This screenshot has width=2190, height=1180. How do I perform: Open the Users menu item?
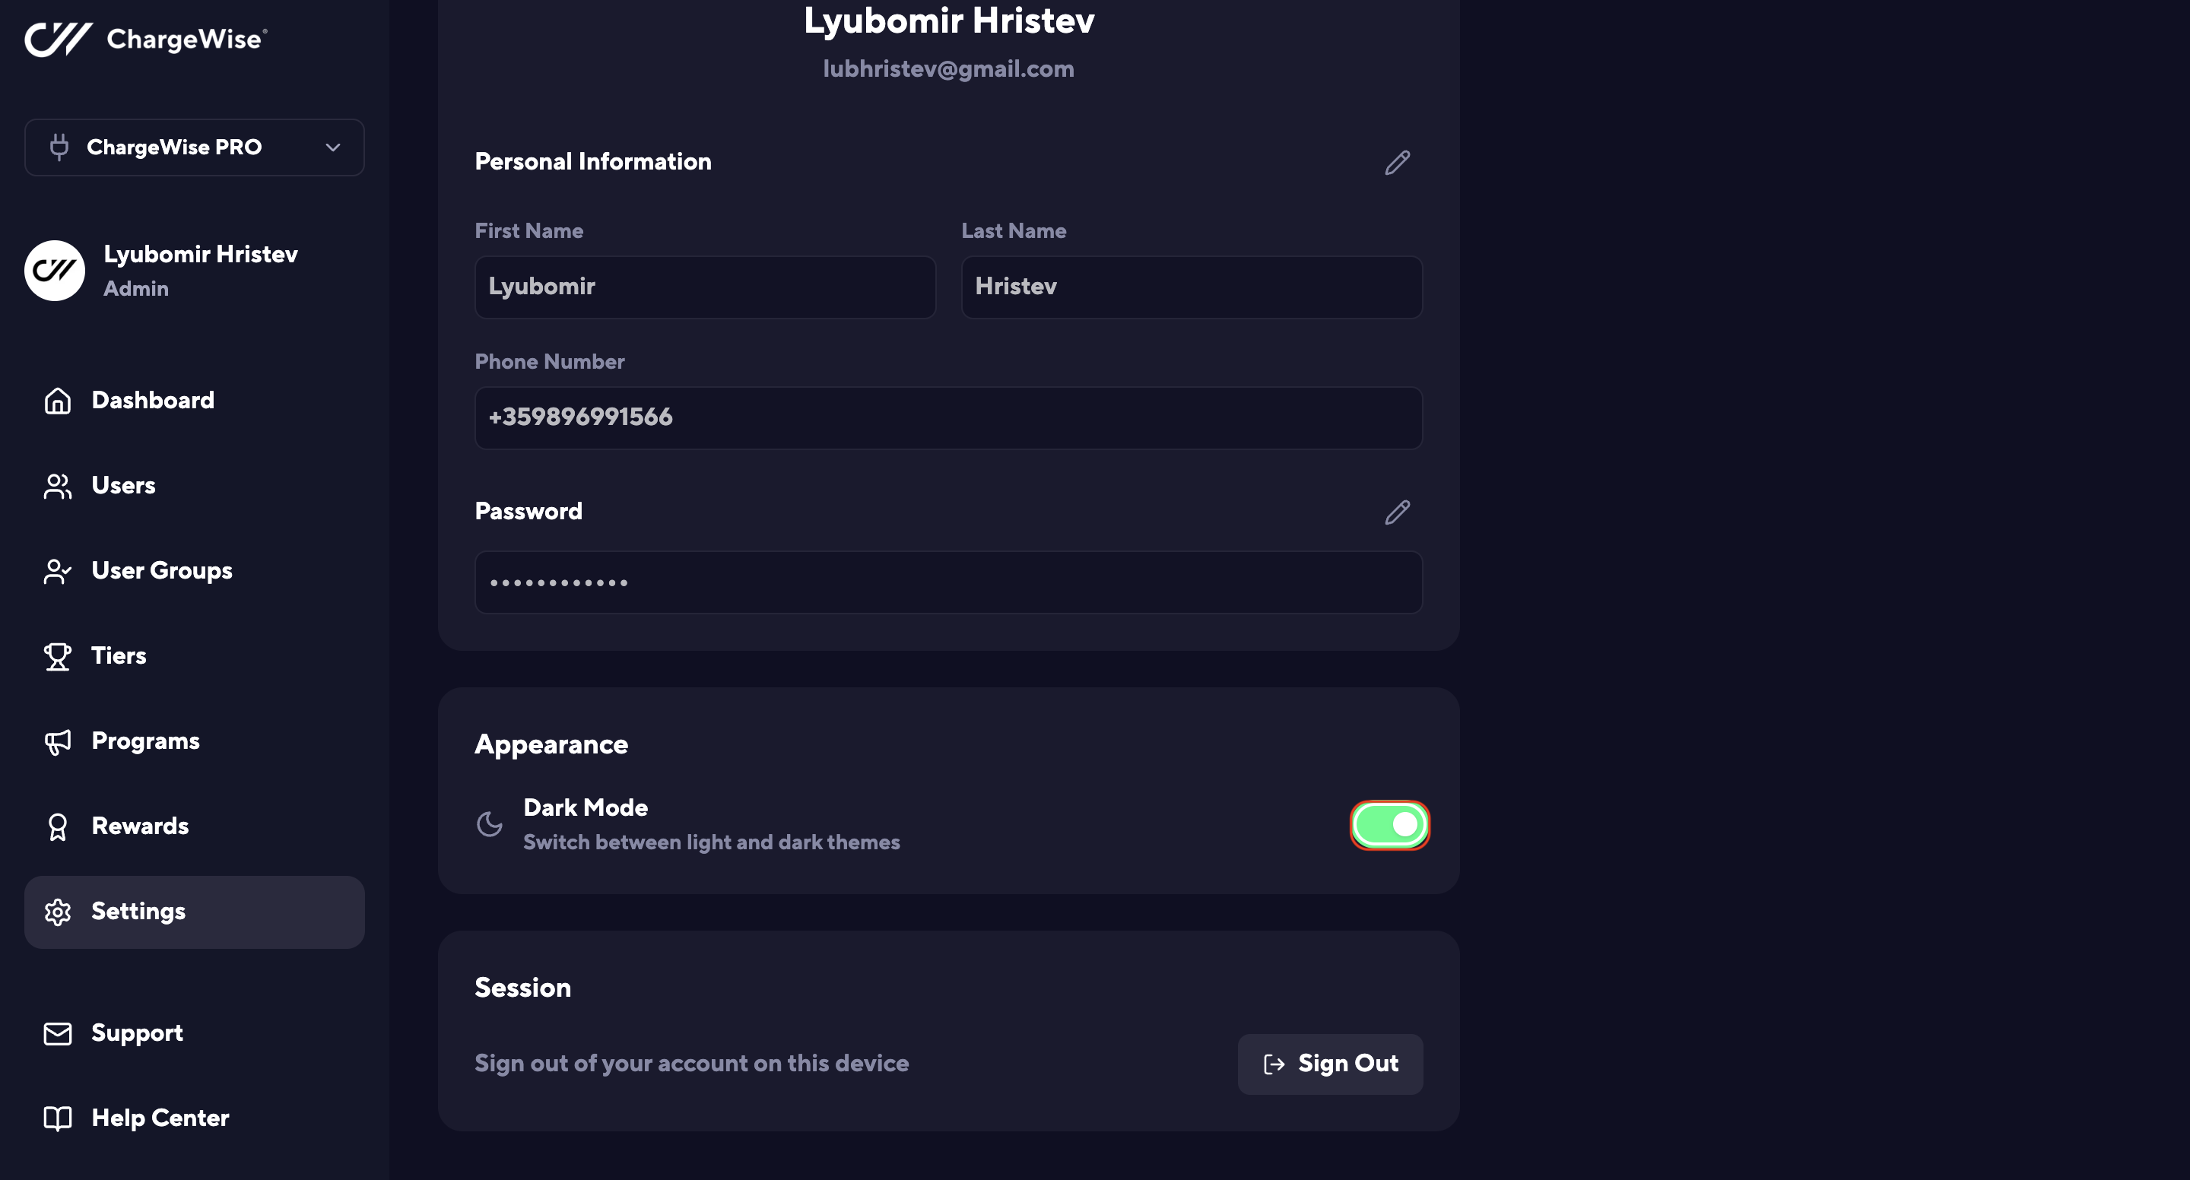[x=123, y=485]
